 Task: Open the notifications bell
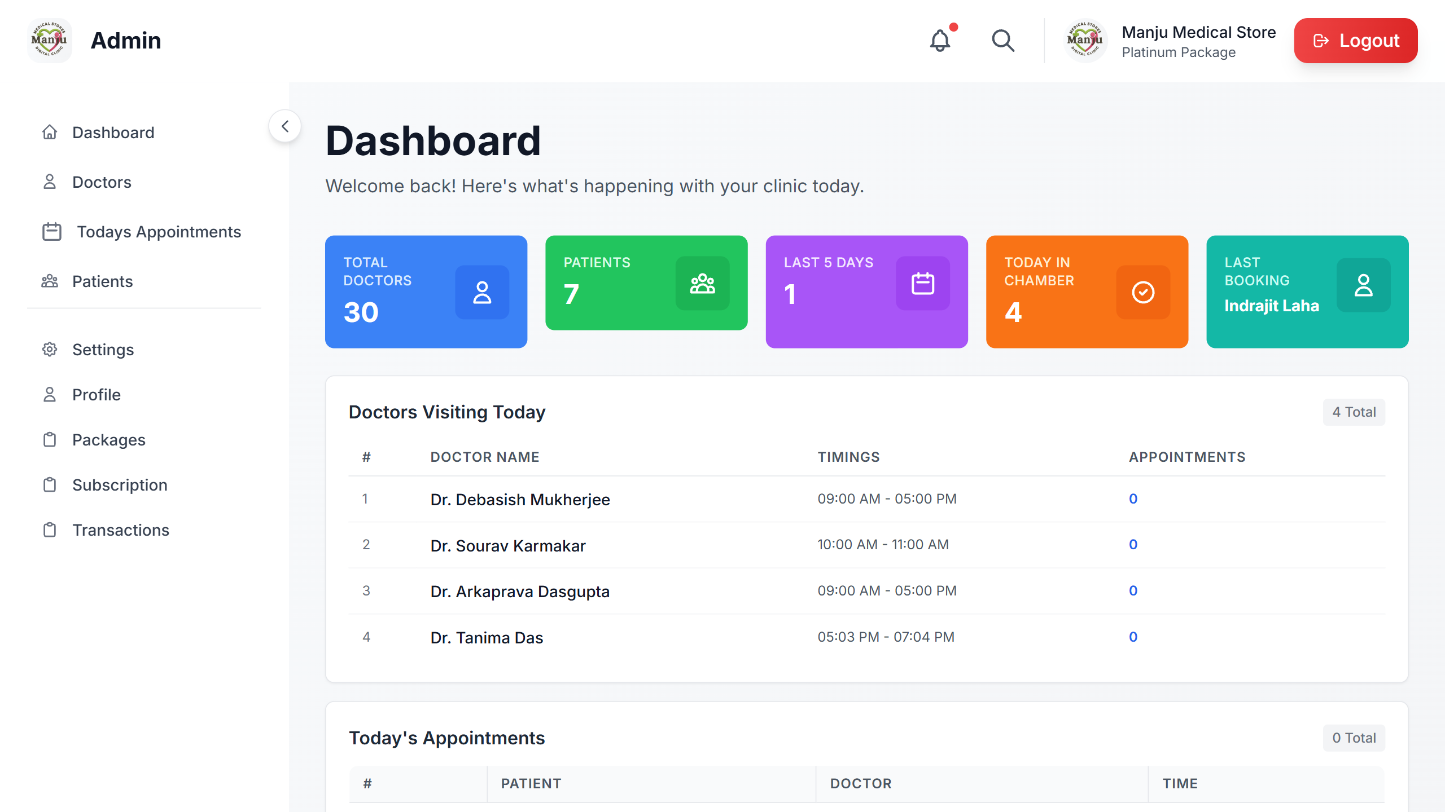click(940, 41)
